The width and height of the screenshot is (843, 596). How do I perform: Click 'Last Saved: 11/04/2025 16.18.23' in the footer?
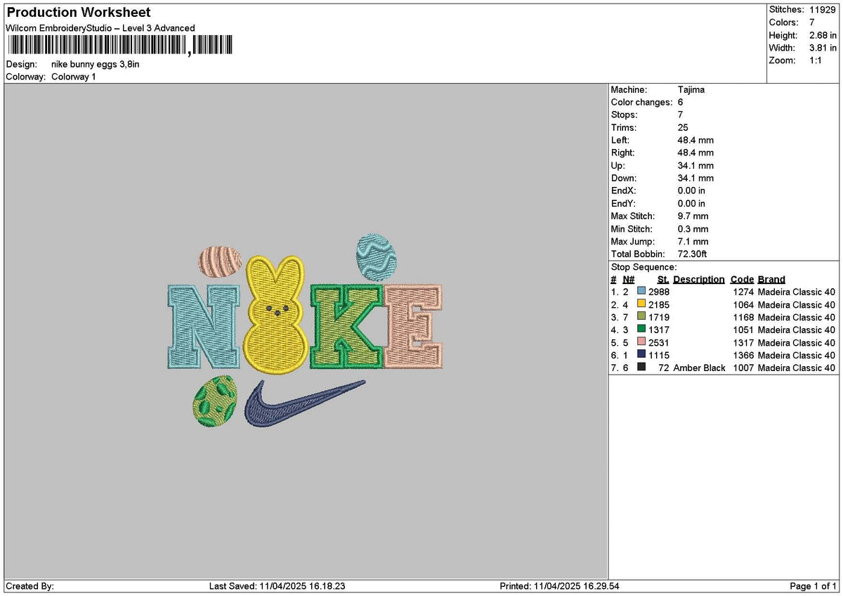277,586
